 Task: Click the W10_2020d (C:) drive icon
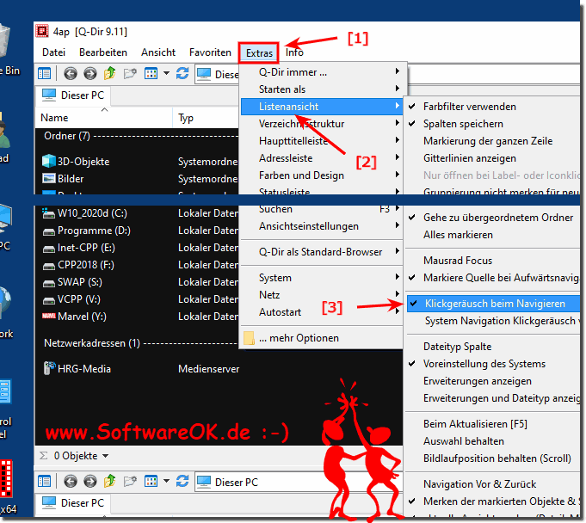[48, 213]
